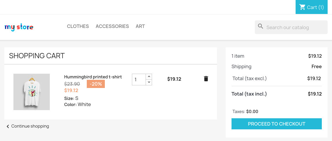Click the t-shirt product thumbnail
The width and height of the screenshot is (332, 141).
(x=31, y=92)
